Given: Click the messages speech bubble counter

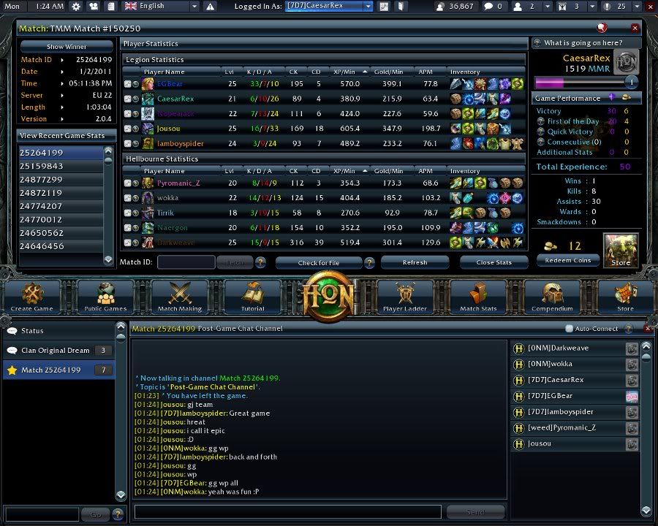Looking at the screenshot, I should tap(488, 7).
